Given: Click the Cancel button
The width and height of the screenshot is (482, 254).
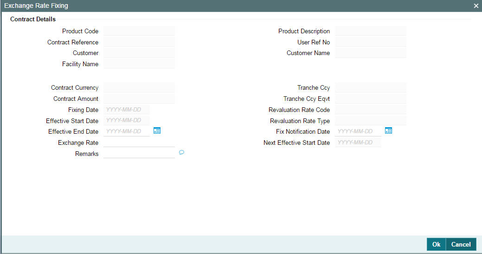Looking at the screenshot, I should pos(461,244).
